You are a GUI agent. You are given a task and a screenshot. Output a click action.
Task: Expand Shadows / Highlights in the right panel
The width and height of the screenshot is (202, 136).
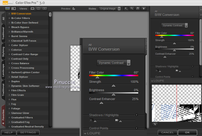[192, 66]
